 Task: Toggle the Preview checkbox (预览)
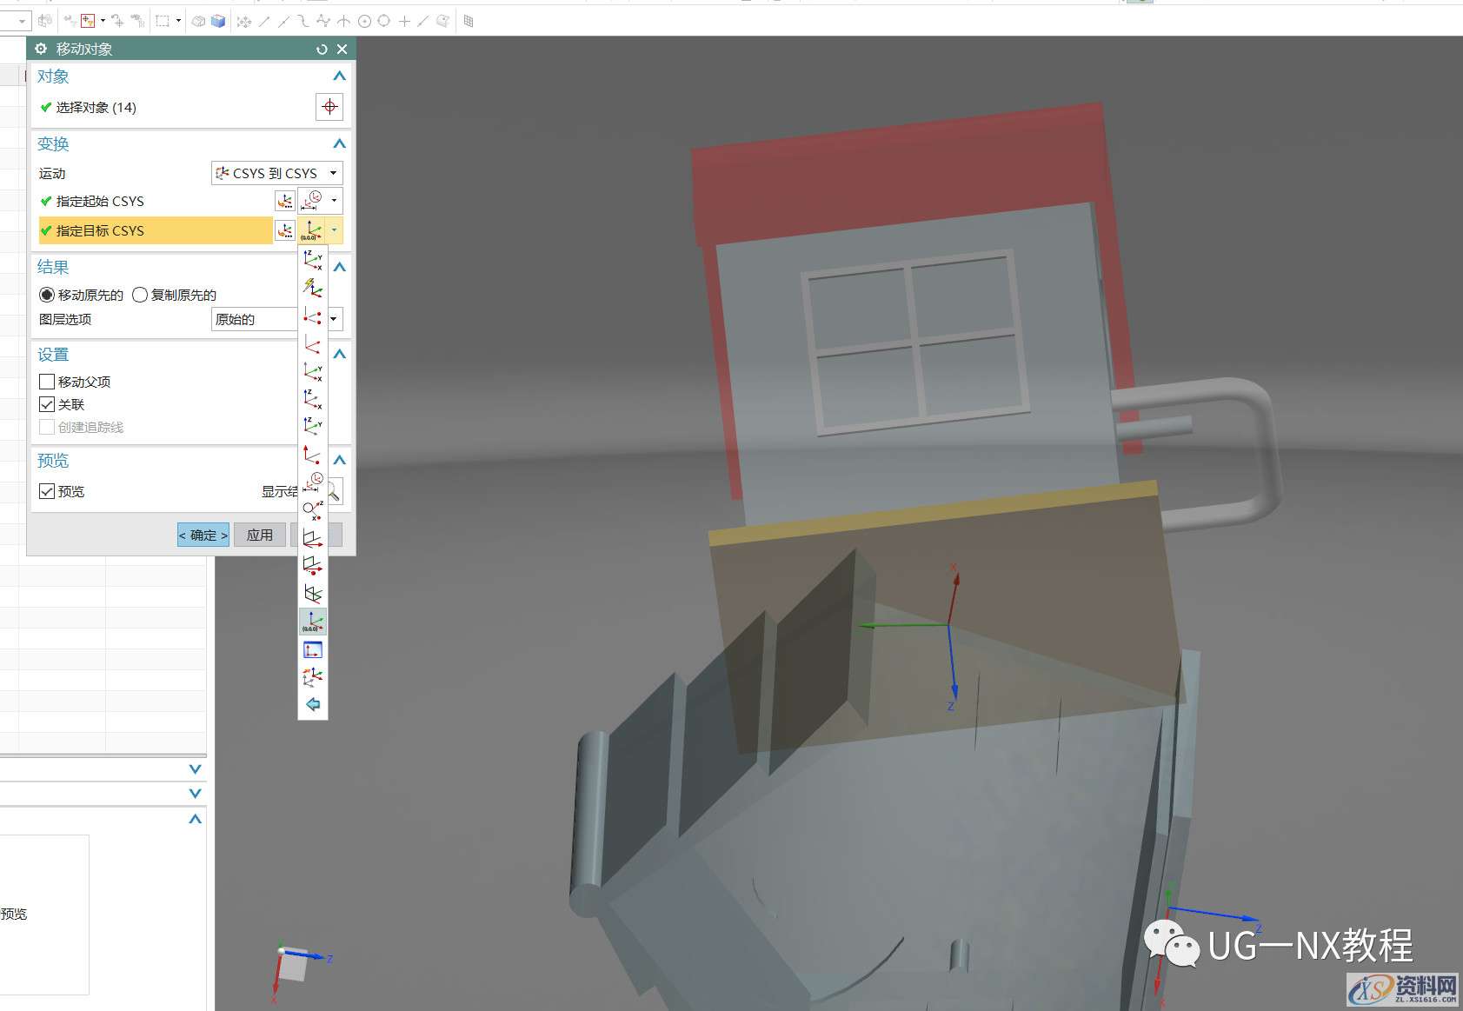point(47,491)
